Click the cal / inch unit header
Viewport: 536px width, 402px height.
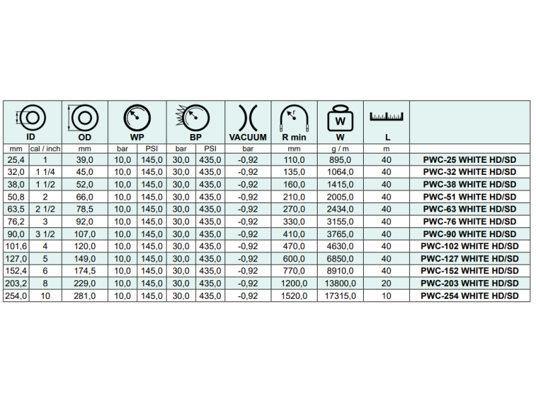[x=45, y=148]
